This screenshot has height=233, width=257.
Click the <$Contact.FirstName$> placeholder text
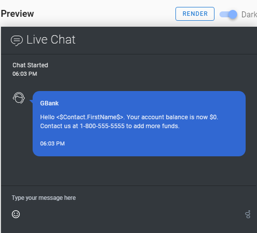tap(90, 117)
